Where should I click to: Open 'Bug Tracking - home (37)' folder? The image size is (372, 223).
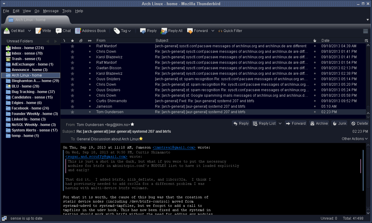pos(31,92)
